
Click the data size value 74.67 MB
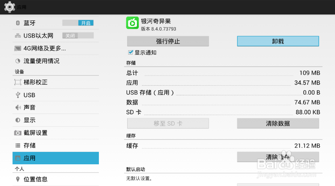[x=307, y=102]
